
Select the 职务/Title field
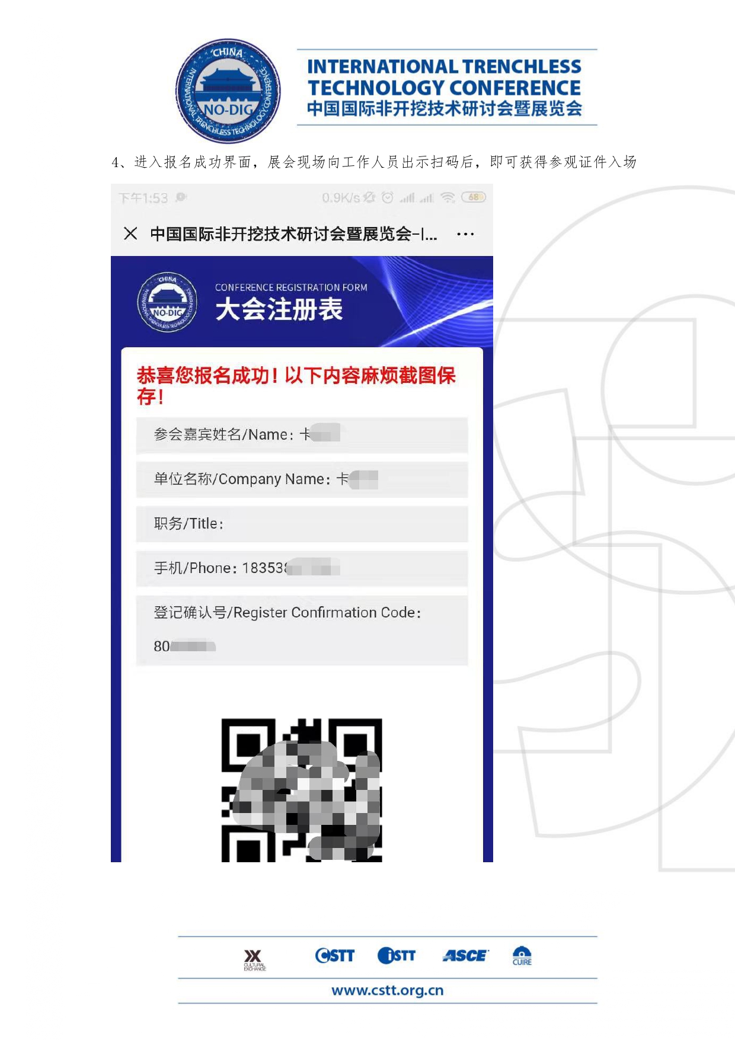(x=302, y=524)
